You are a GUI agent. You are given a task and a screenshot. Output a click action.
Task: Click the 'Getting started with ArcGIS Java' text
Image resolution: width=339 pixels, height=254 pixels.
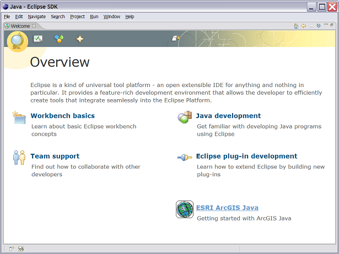point(244,218)
